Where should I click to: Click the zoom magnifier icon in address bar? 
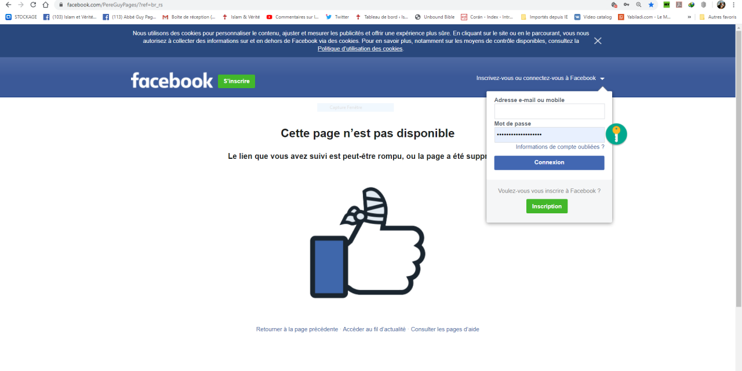(x=639, y=5)
